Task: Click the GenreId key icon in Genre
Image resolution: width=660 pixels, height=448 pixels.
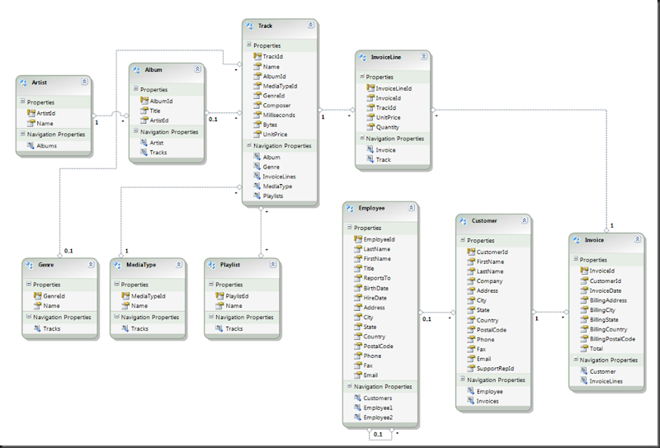Action: point(37,295)
